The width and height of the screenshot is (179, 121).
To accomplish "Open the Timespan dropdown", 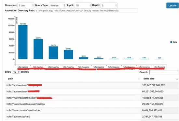I will tap(26, 6).
